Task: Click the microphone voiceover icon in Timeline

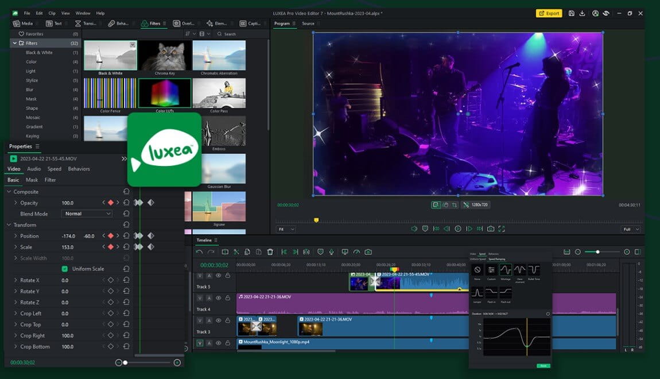Action: point(332,252)
